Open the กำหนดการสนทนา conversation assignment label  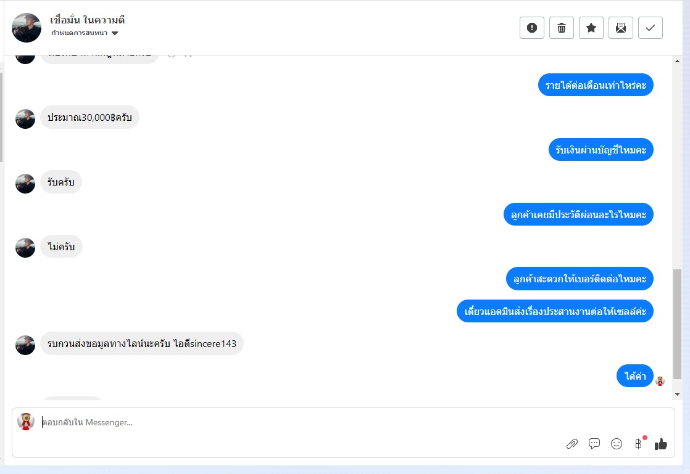79,33
